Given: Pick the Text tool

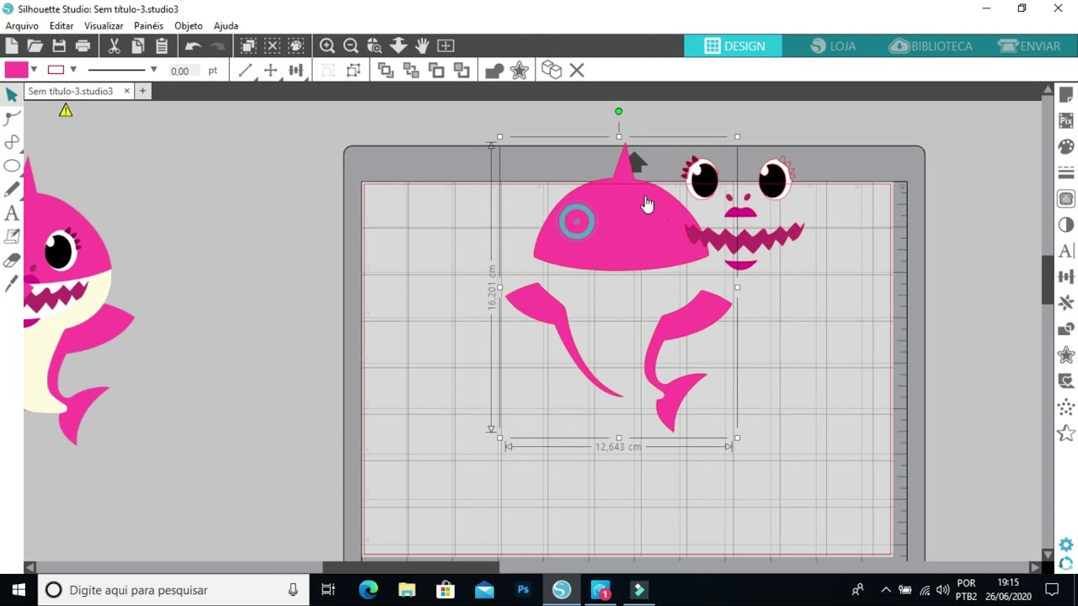Looking at the screenshot, I should tap(12, 214).
